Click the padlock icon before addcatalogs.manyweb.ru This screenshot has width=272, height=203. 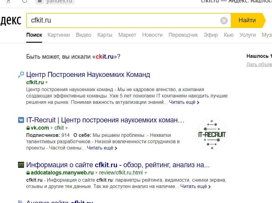tap(28, 173)
